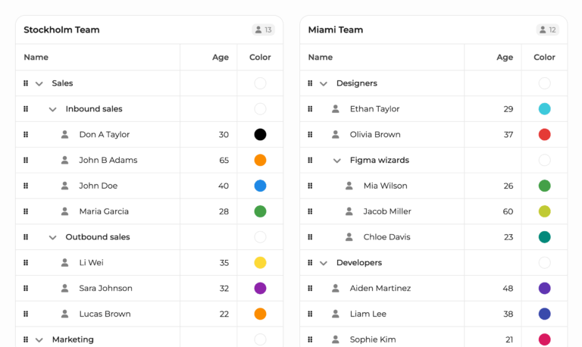Image resolution: width=582 pixels, height=347 pixels.
Task: Click the person icon beside Ethan Taylor
Action: point(336,109)
